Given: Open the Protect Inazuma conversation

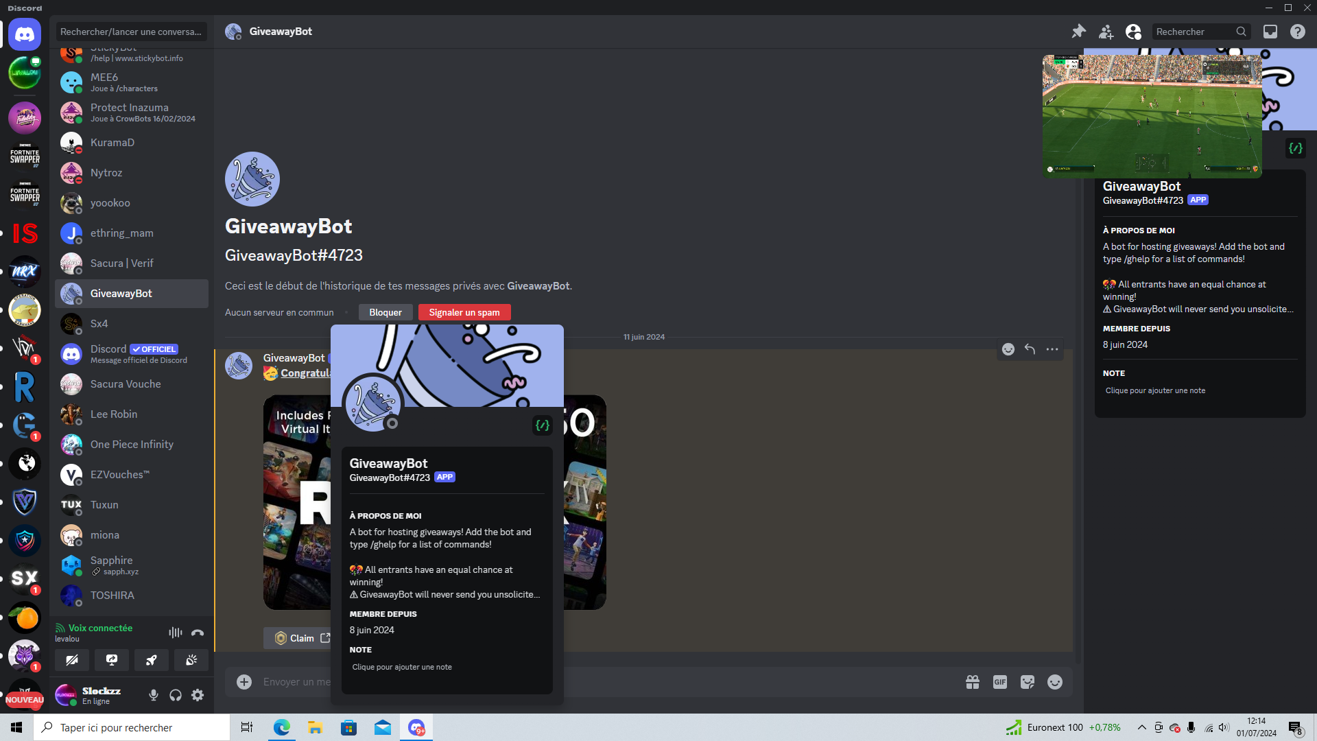Looking at the screenshot, I should (132, 113).
